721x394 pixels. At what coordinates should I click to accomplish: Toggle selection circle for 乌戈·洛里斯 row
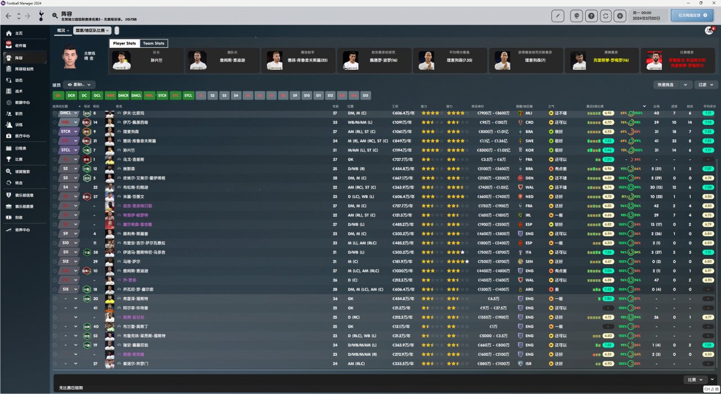(x=55, y=159)
